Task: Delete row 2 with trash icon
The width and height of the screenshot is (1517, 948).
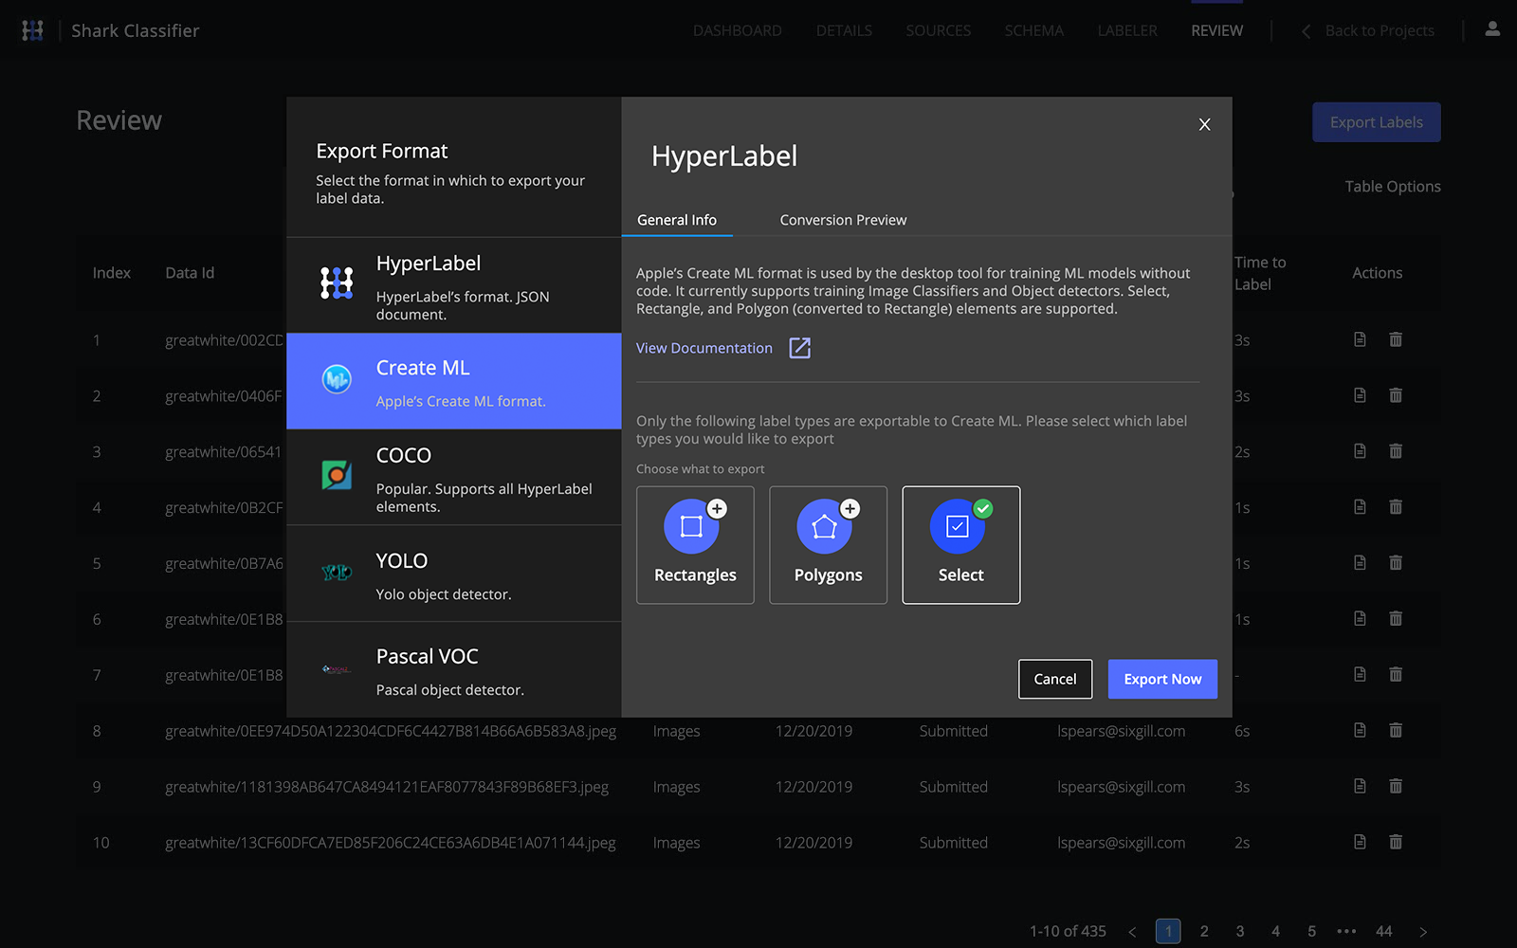Action: [1396, 395]
